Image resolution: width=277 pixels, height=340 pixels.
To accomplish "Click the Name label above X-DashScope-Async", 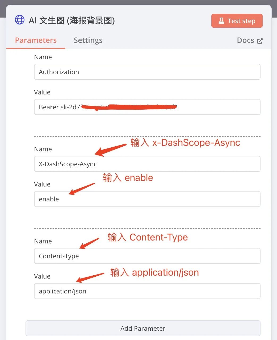I will tap(43, 149).
